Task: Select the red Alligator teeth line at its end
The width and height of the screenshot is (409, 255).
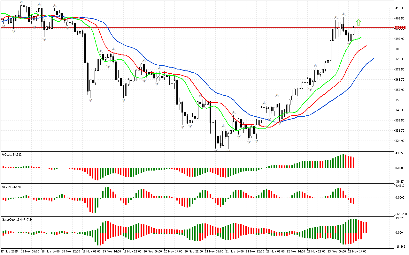Action: (366, 46)
